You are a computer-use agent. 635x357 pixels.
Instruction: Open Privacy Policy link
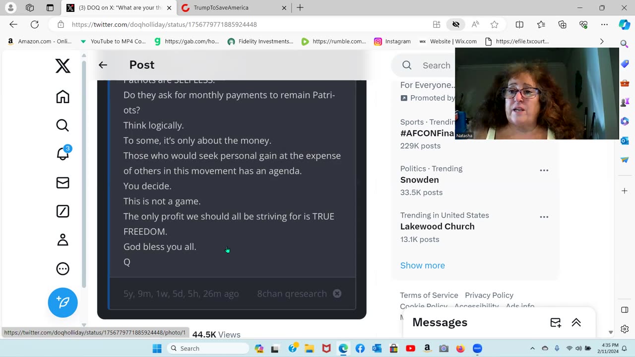tap(489, 295)
